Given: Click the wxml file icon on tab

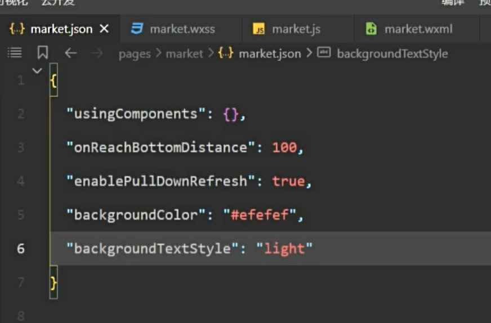Looking at the screenshot, I should pyautogui.click(x=371, y=29).
